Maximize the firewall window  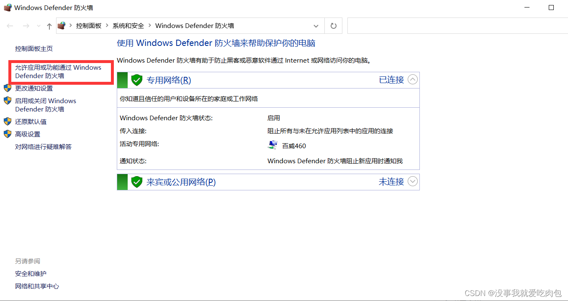(x=551, y=8)
